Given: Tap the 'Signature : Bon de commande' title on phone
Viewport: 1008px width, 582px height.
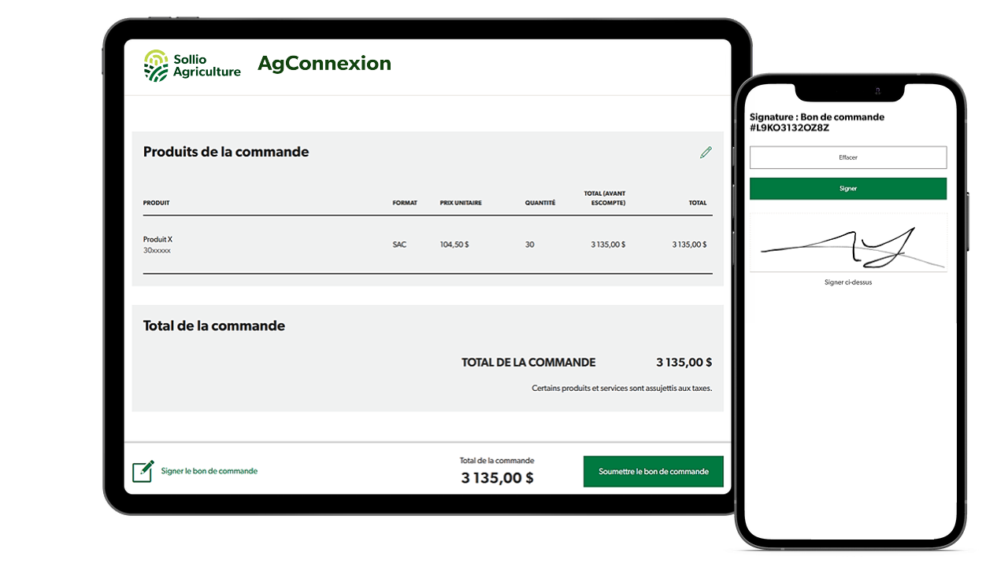Looking at the screenshot, I should [x=817, y=122].
